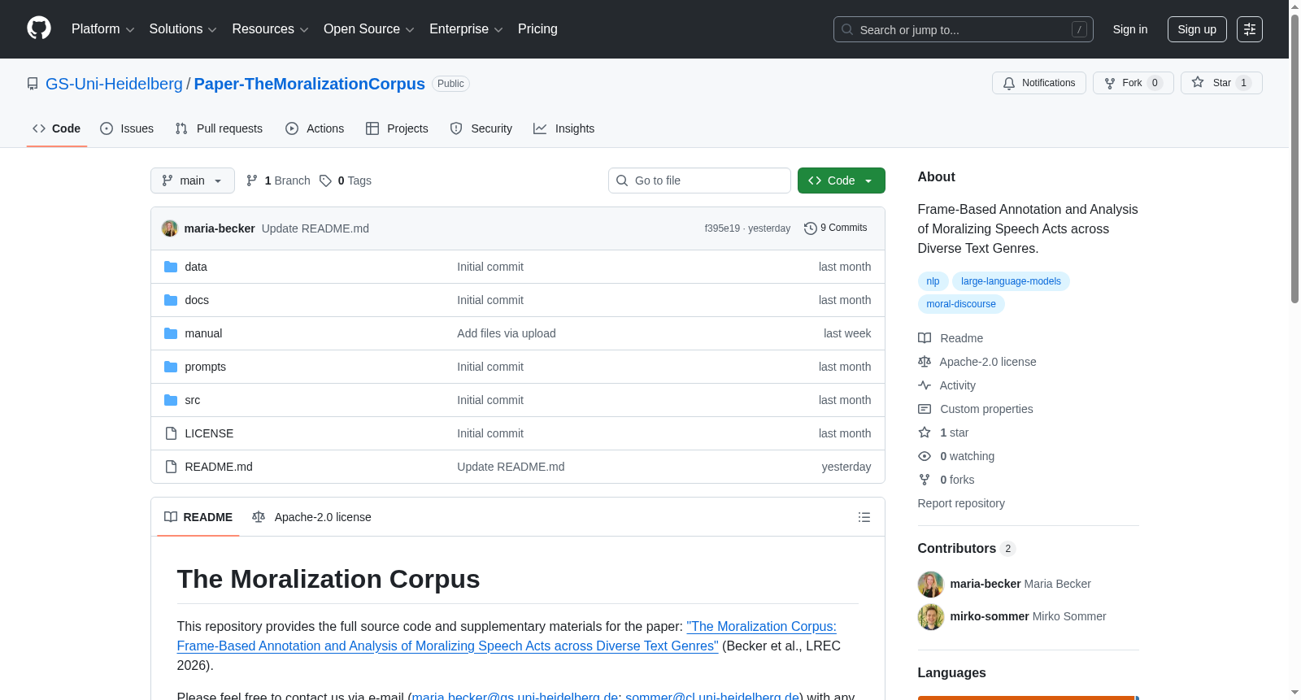Switch to the Insights tab
1301x700 pixels.
pyautogui.click(x=564, y=128)
